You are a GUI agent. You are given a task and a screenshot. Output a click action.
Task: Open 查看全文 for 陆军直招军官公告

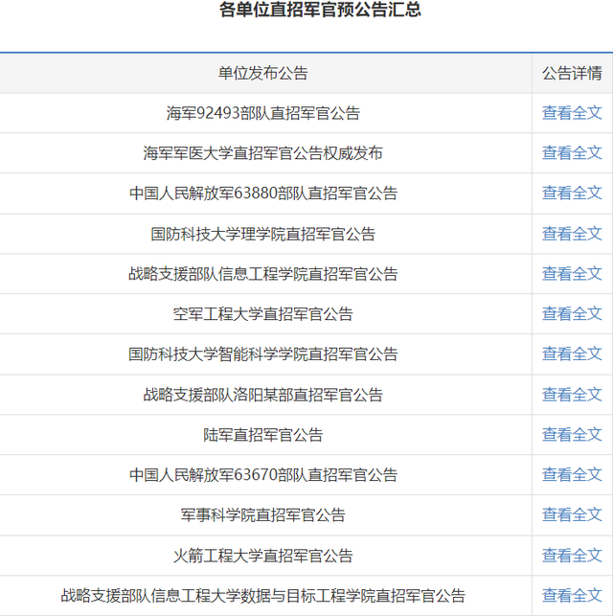pyautogui.click(x=572, y=435)
